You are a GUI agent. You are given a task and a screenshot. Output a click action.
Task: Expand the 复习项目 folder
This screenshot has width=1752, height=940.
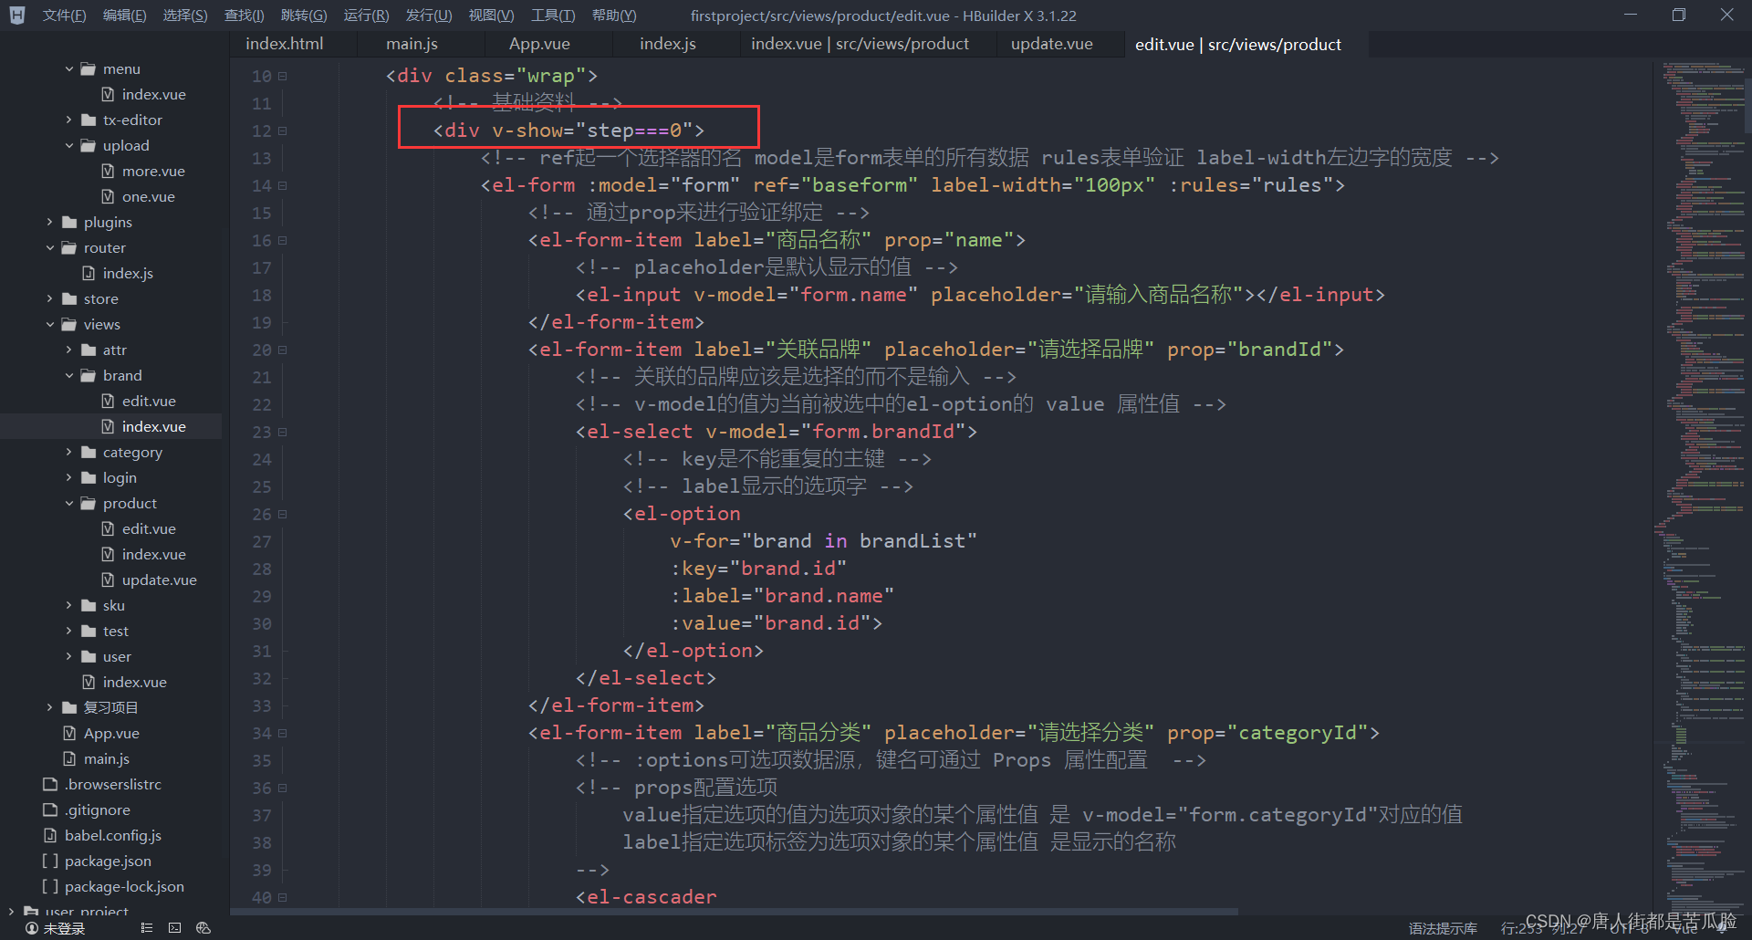[50, 707]
